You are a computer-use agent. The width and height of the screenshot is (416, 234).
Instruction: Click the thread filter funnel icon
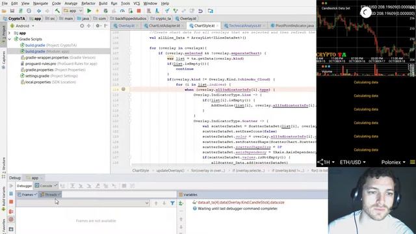click(x=172, y=203)
